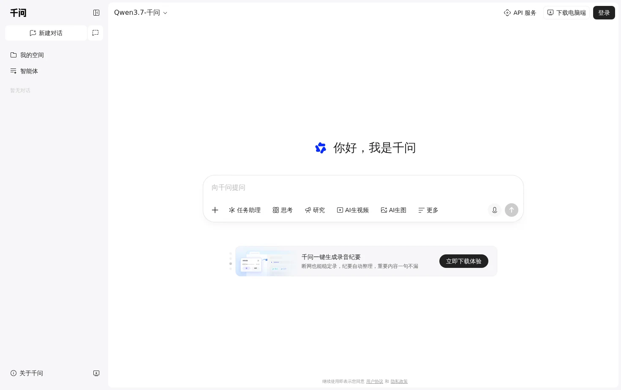Click the download icon at sidebar bottom

point(96,373)
